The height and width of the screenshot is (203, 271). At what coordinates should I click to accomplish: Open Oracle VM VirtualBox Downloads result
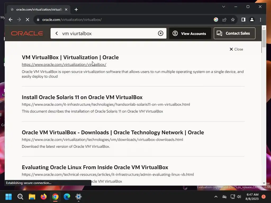[113, 132]
